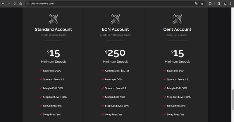Open the extensions puzzle icon
Screen dimensions: 234x122
pos(210,3)
